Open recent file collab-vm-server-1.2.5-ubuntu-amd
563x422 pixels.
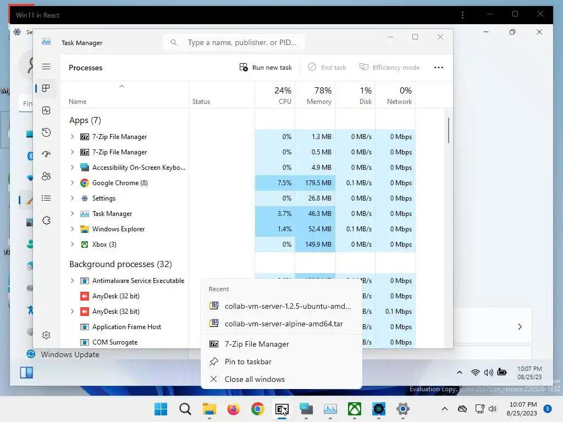[281, 306]
